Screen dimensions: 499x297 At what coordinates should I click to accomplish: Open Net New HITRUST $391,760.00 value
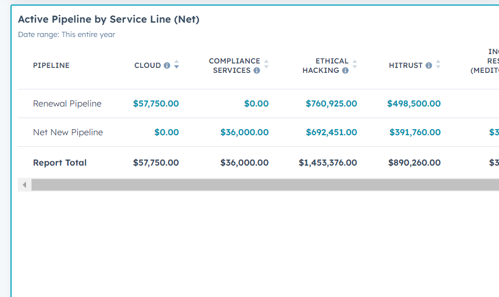(415, 132)
